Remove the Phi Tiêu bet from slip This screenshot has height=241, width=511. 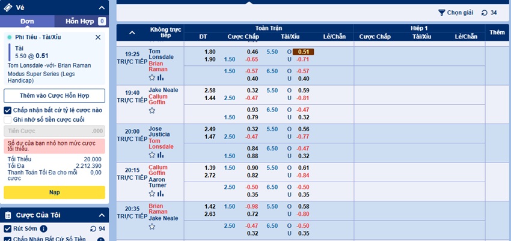tap(98, 37)
